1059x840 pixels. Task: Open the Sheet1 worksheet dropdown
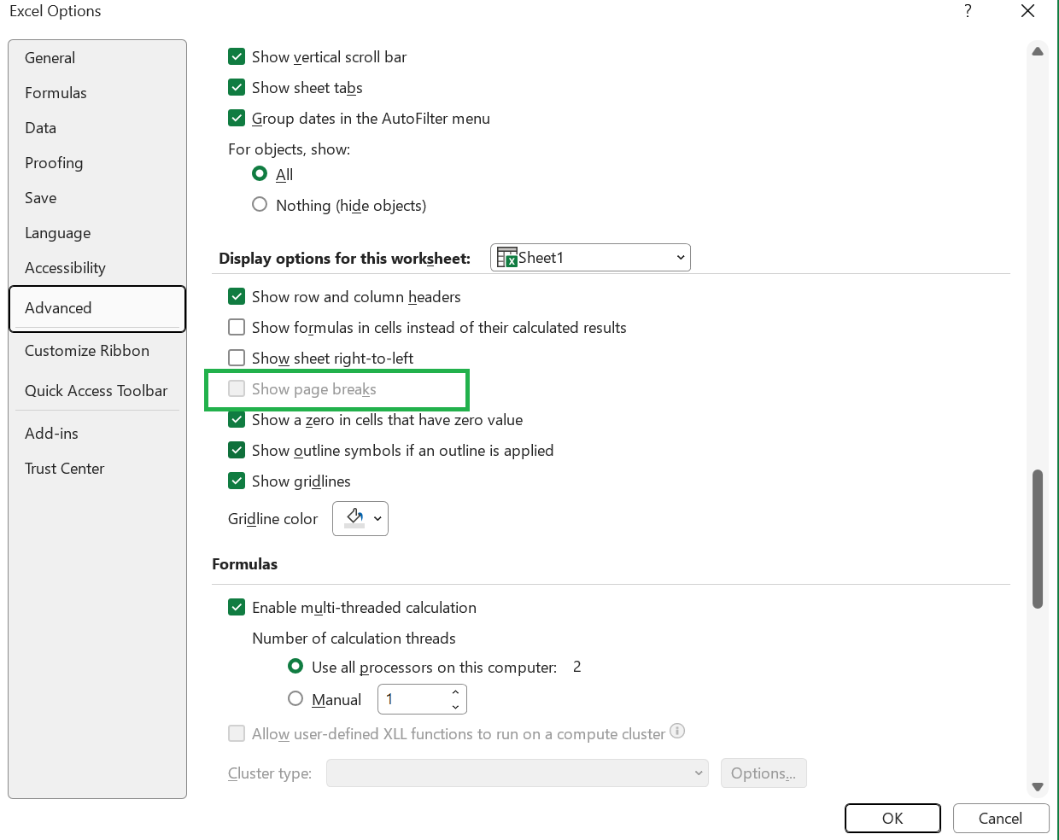pos(590,258)
